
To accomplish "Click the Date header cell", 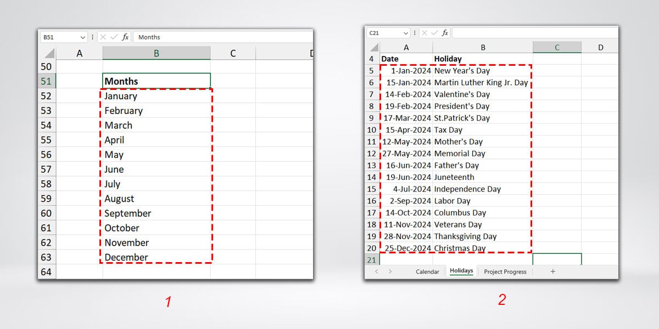I will [x=406, y=59].
